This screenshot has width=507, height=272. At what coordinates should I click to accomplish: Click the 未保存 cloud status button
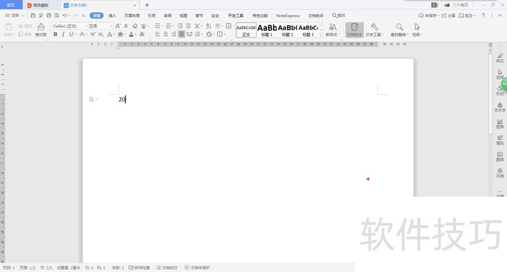pos(429,15)
